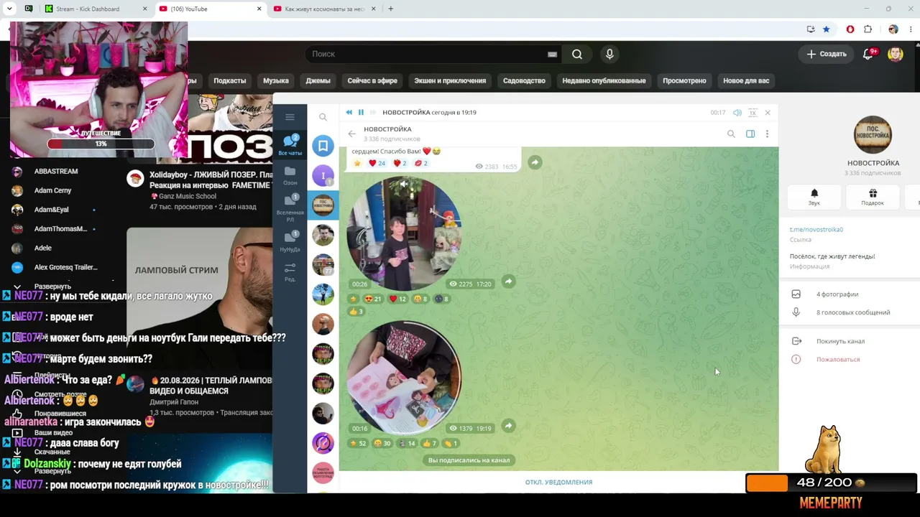Toggle the channel info side panel
Screen dimensions: 920x517
750,134
